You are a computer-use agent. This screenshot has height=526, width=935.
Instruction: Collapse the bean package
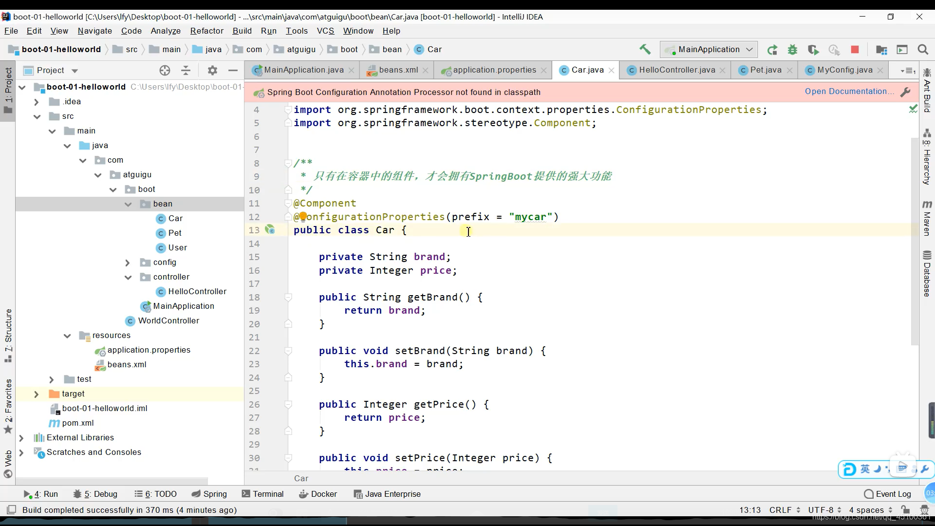[x=128, y=204]
